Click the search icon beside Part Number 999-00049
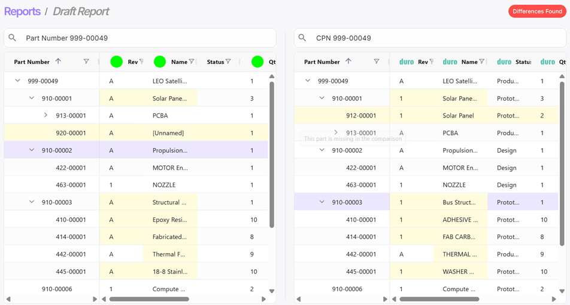The width and height of the screenshot is (570, 305). (x=13, y=38)
